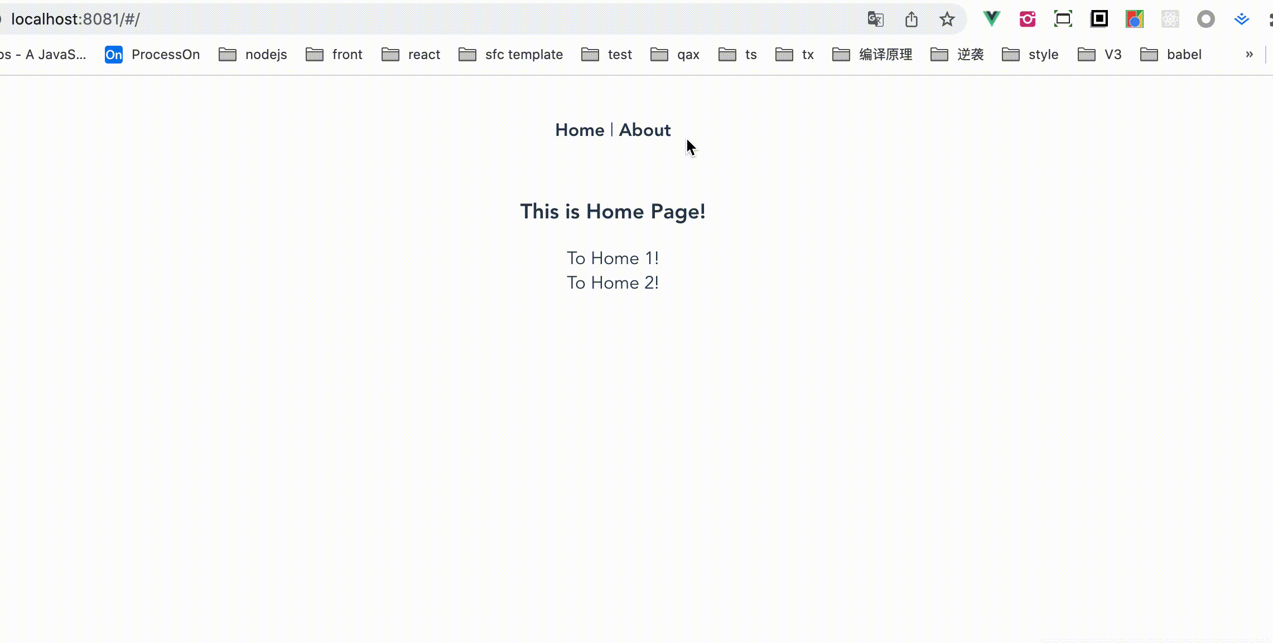Viewport: 1273px width, 643px height.
Task: Click the gray ring extension icon
Action: pyautogui.click(x=1206, y=20)
